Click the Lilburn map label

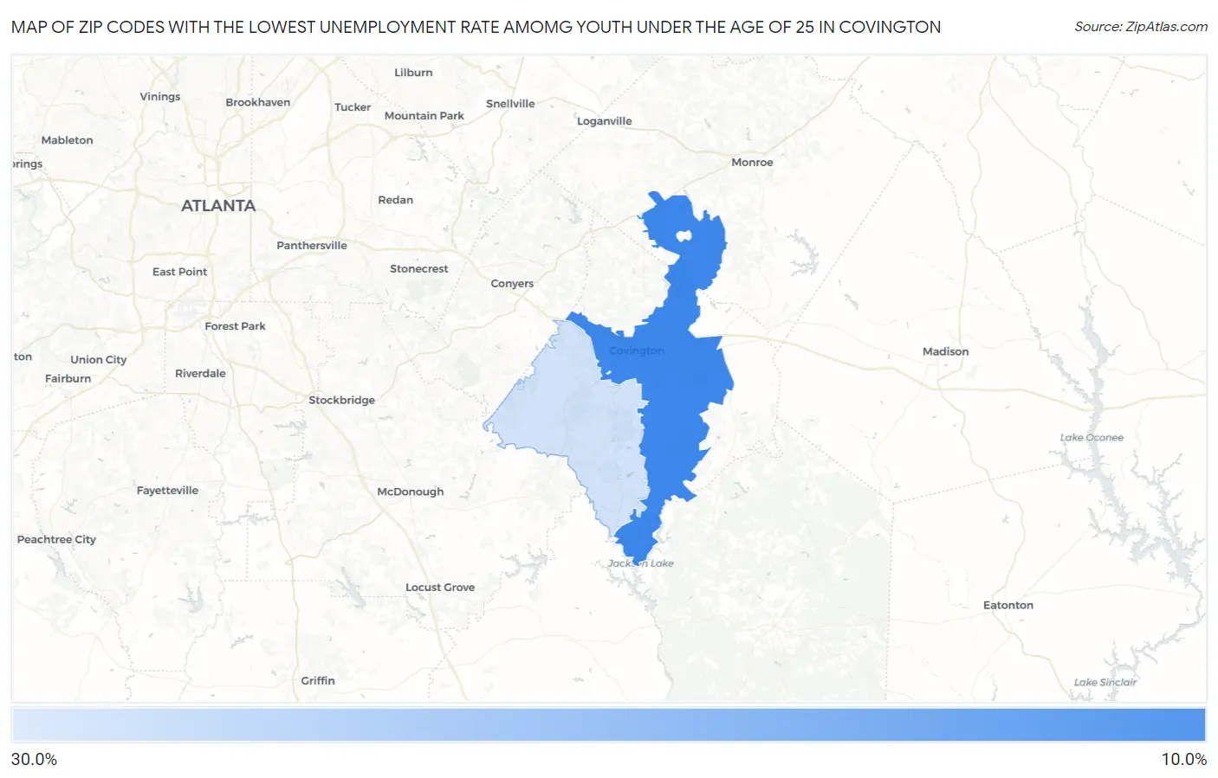pos(413,73)
